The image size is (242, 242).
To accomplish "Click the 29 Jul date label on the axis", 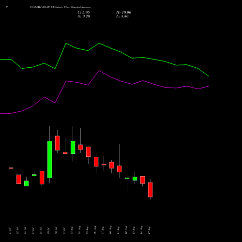I will point(48,230).
